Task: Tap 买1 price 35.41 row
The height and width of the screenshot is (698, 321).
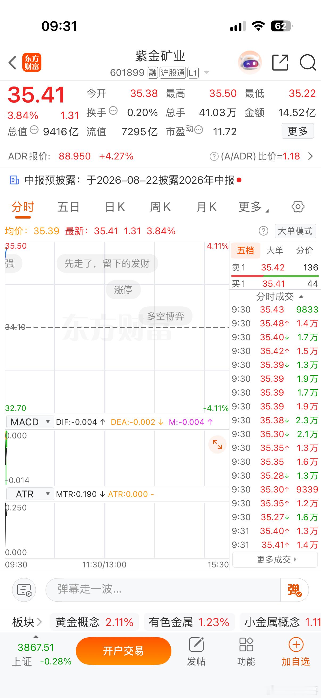Action: pos(275,284)
